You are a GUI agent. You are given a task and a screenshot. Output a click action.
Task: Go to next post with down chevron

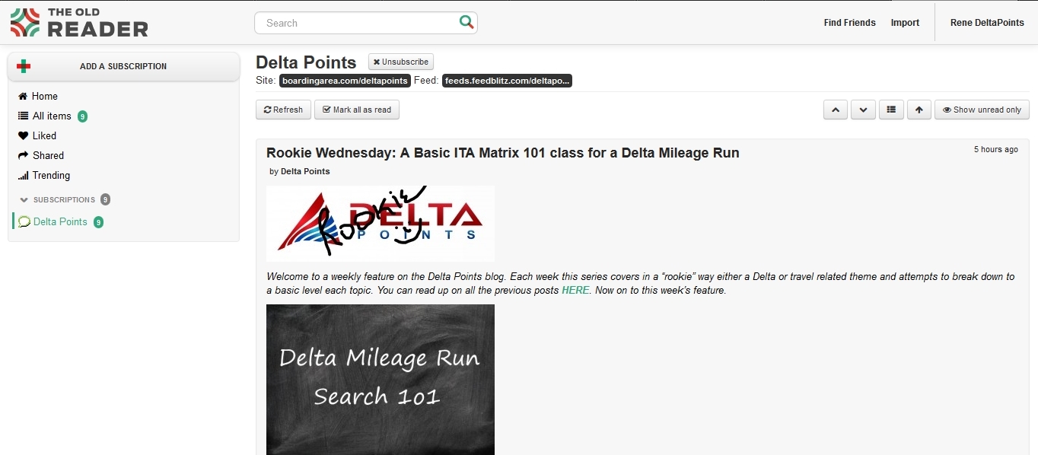coord(862,110)
